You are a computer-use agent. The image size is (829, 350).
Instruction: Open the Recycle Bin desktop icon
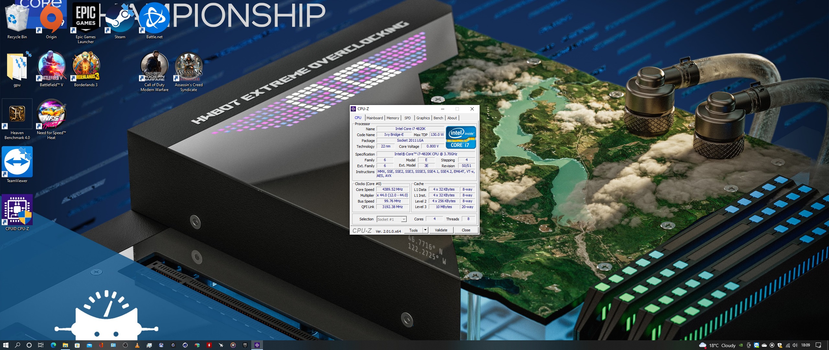click(17, 21)
